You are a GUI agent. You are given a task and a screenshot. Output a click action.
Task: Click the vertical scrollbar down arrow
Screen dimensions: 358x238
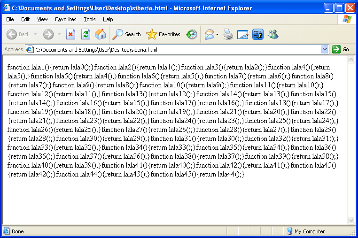pos(350,221)
